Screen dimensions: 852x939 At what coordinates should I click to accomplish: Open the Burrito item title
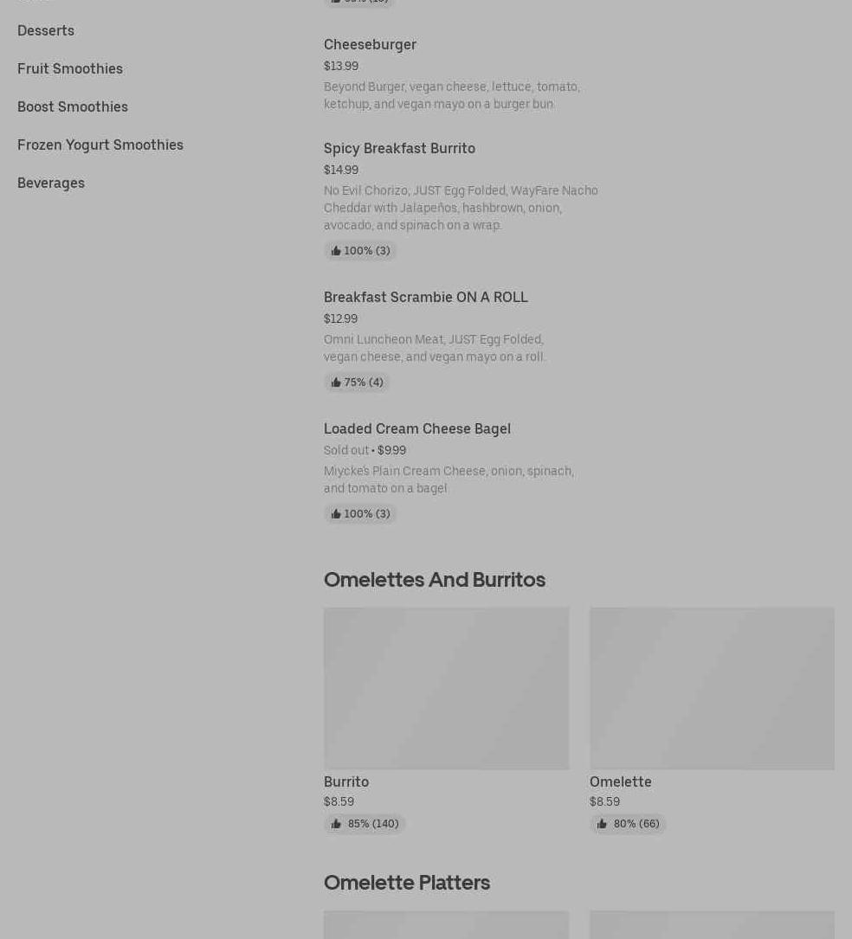346,781
